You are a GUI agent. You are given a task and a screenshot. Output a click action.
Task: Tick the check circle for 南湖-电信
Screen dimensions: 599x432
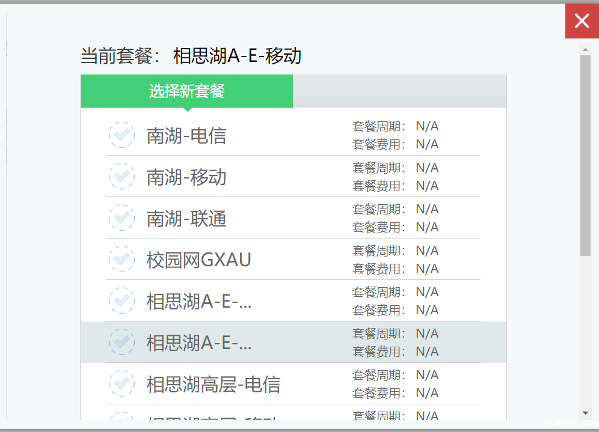point(121,135)
